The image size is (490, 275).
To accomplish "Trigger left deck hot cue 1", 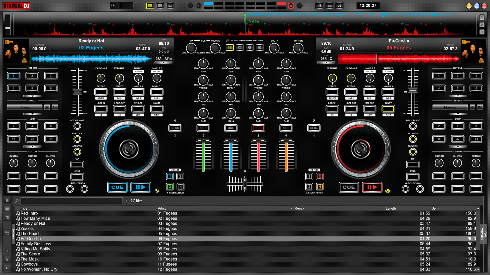I will (13, 75).
